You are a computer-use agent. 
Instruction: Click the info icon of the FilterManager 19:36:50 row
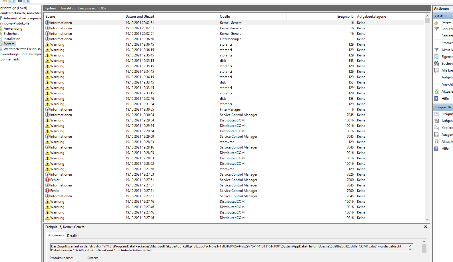(x=47, y=39)
